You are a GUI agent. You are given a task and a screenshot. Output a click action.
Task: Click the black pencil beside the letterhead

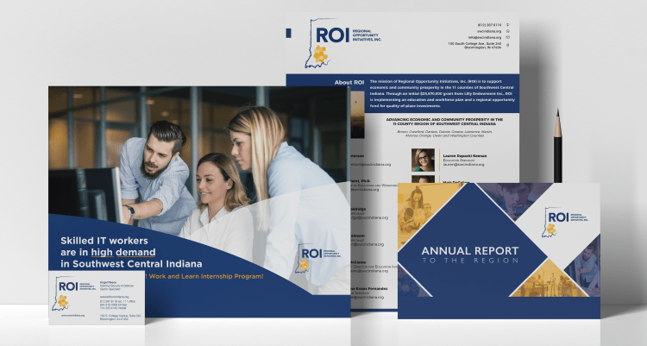pos(557,147)
